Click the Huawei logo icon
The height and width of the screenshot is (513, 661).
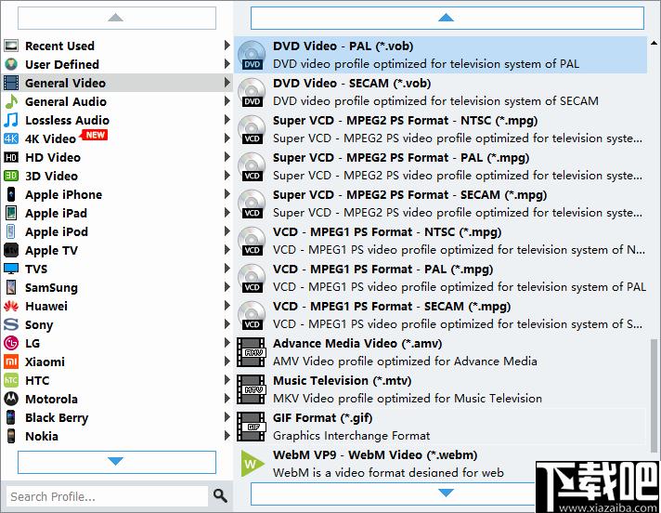(11, 306)
